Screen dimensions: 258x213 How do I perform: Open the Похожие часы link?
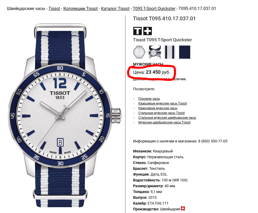pos(149,99)
